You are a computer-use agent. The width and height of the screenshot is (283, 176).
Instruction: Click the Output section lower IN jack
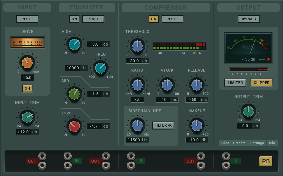[226, 165]
